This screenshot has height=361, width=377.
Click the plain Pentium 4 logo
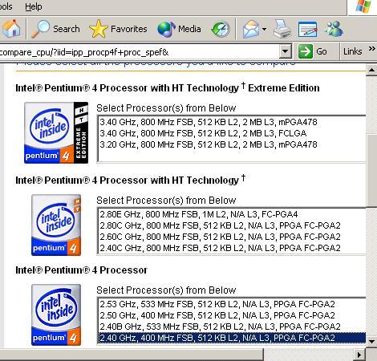(56, 315)
